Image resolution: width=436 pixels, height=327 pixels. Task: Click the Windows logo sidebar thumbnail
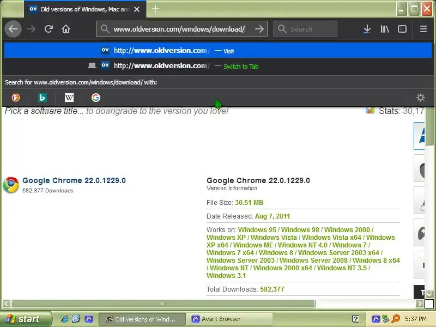click(x=419, y=136)
